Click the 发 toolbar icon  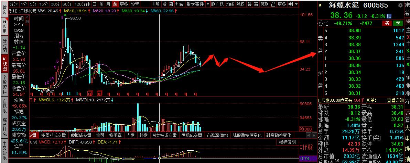pos(164,4)
